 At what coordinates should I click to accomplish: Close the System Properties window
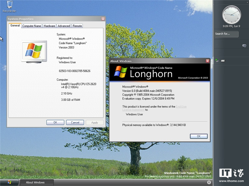[x=103, y=19]
